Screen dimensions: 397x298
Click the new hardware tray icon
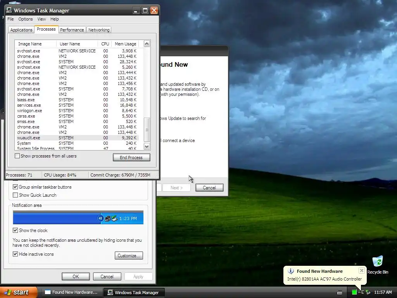click(368, 292)
